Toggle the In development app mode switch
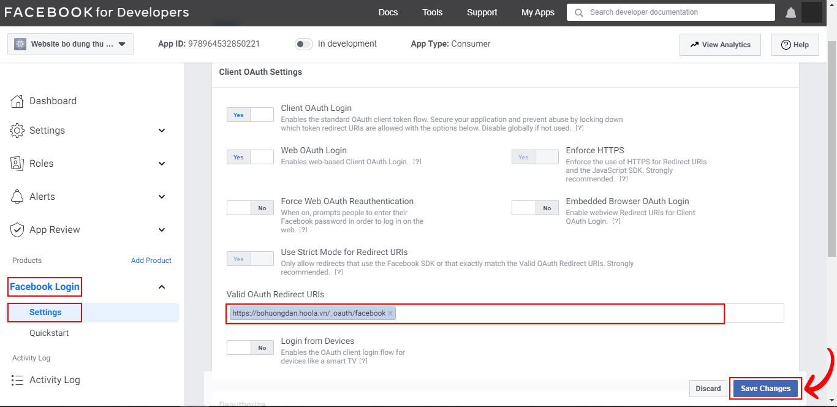This screenshot has width=837, height=407. pos(303,44)
